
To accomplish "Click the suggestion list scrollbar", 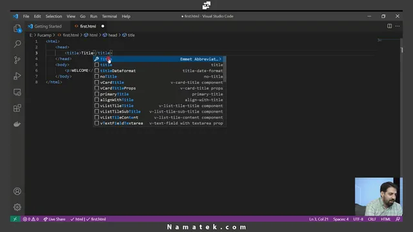I will [x=225, y=69].
